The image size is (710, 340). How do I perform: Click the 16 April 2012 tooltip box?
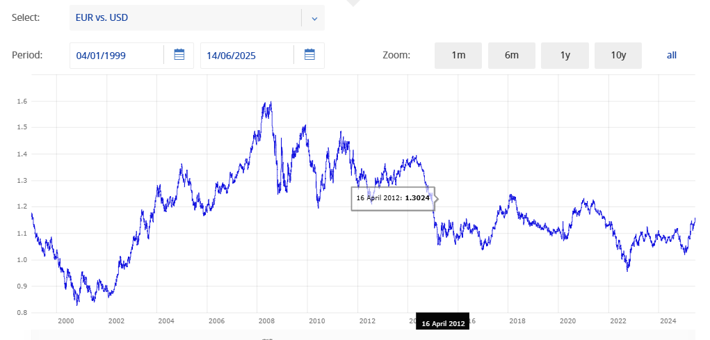(393, 198)
